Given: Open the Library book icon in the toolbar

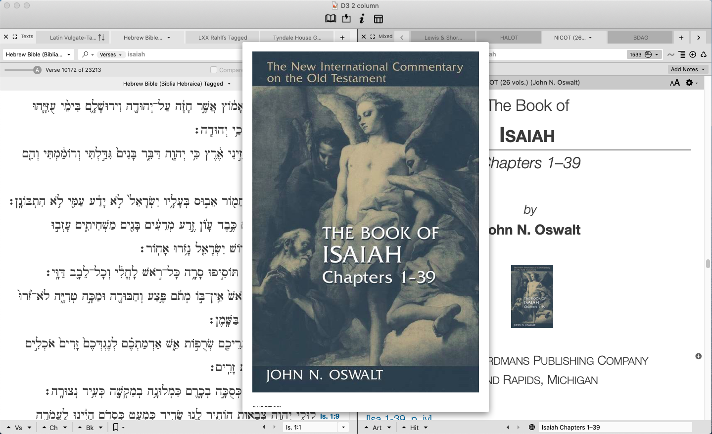Looking at the screenshot, I should [331, 19].
